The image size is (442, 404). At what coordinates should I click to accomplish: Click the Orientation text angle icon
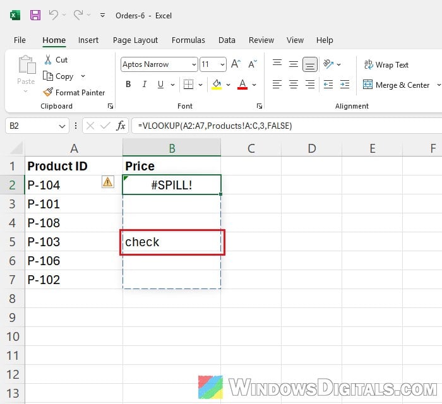coord(328,64)
